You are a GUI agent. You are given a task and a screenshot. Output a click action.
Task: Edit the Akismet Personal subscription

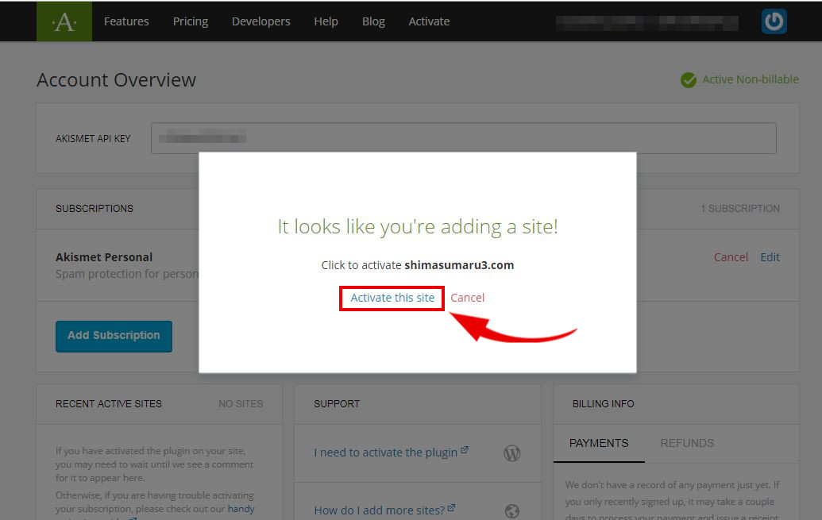(770, 257)
